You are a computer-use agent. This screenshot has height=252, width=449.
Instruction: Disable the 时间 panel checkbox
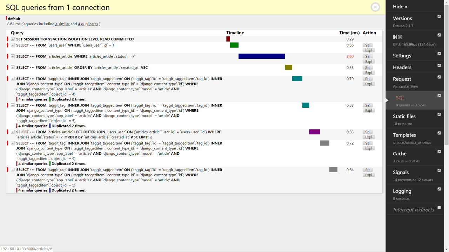[439, 35]
